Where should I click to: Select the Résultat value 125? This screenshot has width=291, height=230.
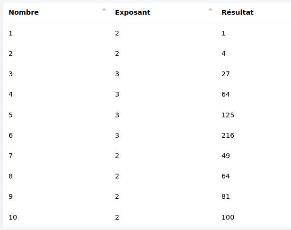click(x=228, y=115)
